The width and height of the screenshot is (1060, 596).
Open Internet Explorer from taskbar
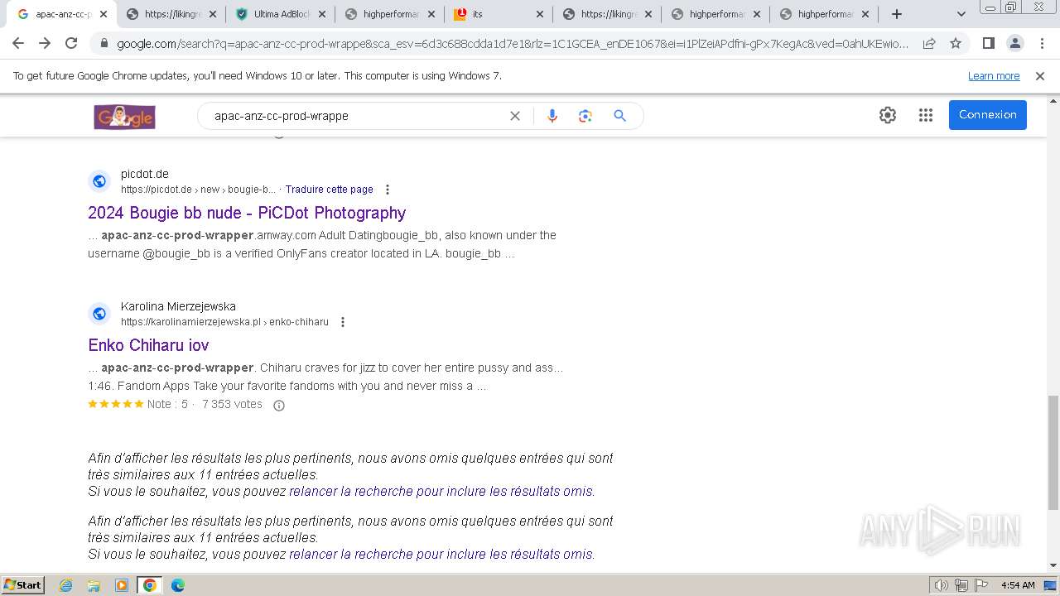point(66,585)
